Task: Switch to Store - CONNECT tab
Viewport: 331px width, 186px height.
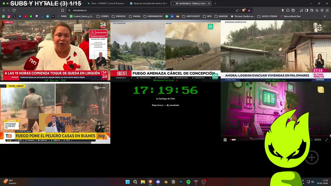Action: (x=106, y=3)
